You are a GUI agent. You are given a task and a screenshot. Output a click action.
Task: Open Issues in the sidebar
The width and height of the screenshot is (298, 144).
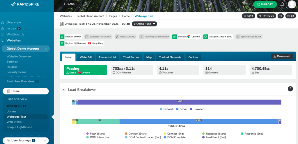pyautogui.click(x=11, y=28)
